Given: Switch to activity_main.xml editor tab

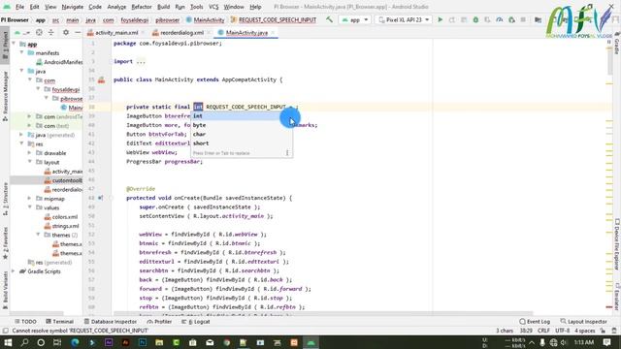Looking at the screenshot, I should point(115,32).
